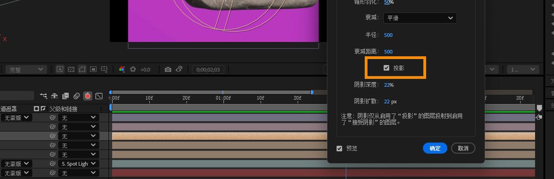Open the composition mini-flowchart icon

click(x=43, y=96)
